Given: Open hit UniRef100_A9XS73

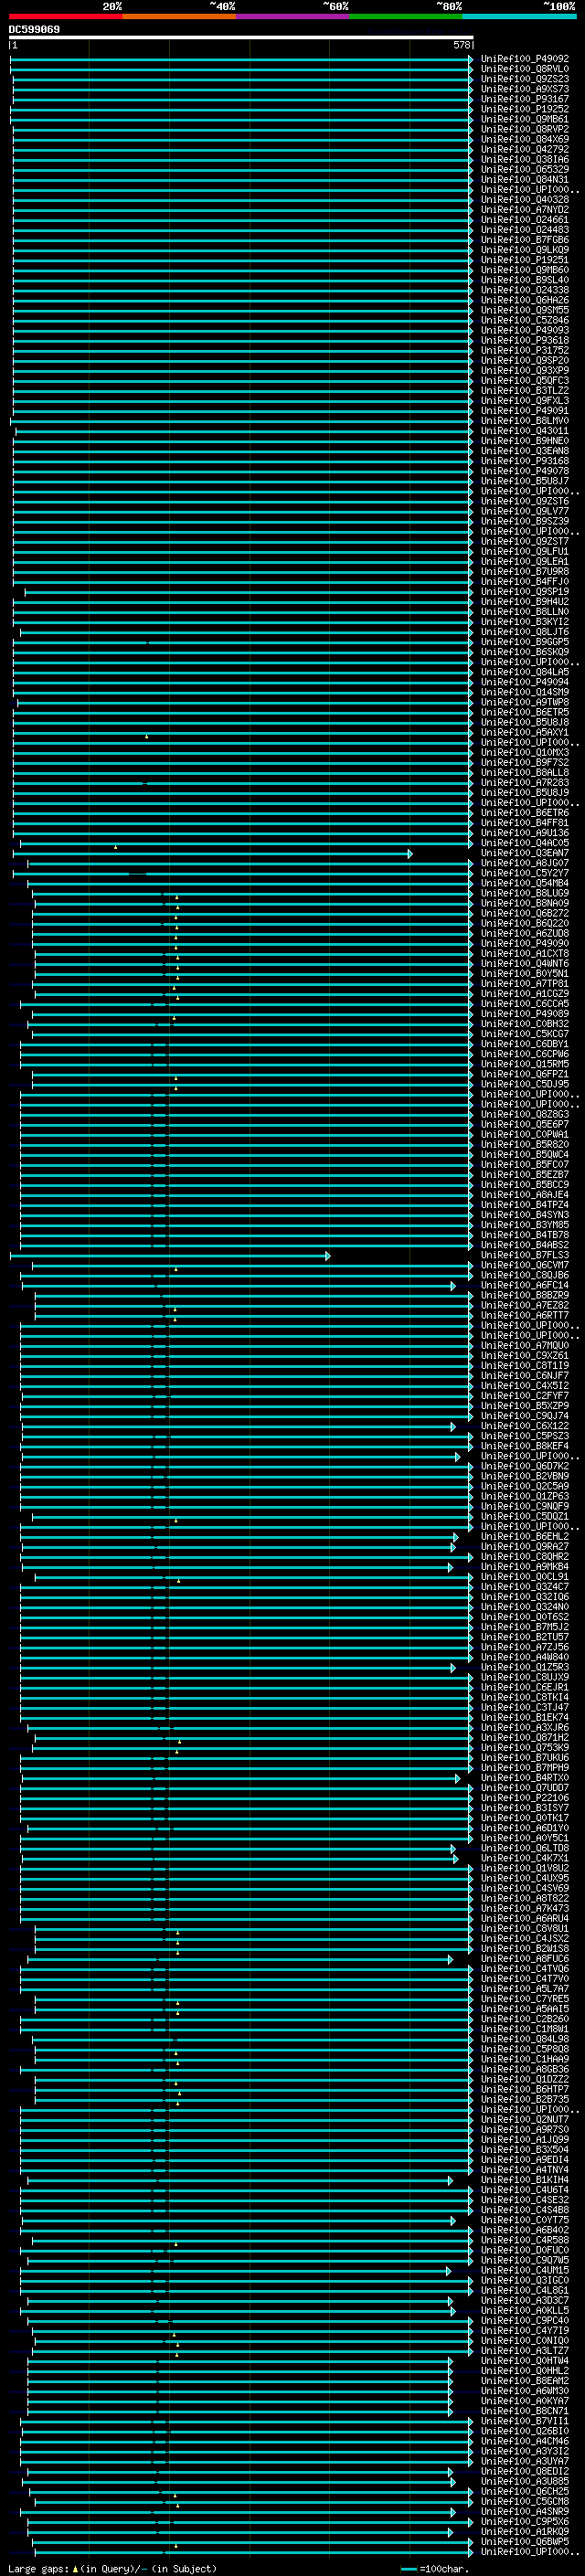Looking at the screenshot, I should (x=525, y=89).
